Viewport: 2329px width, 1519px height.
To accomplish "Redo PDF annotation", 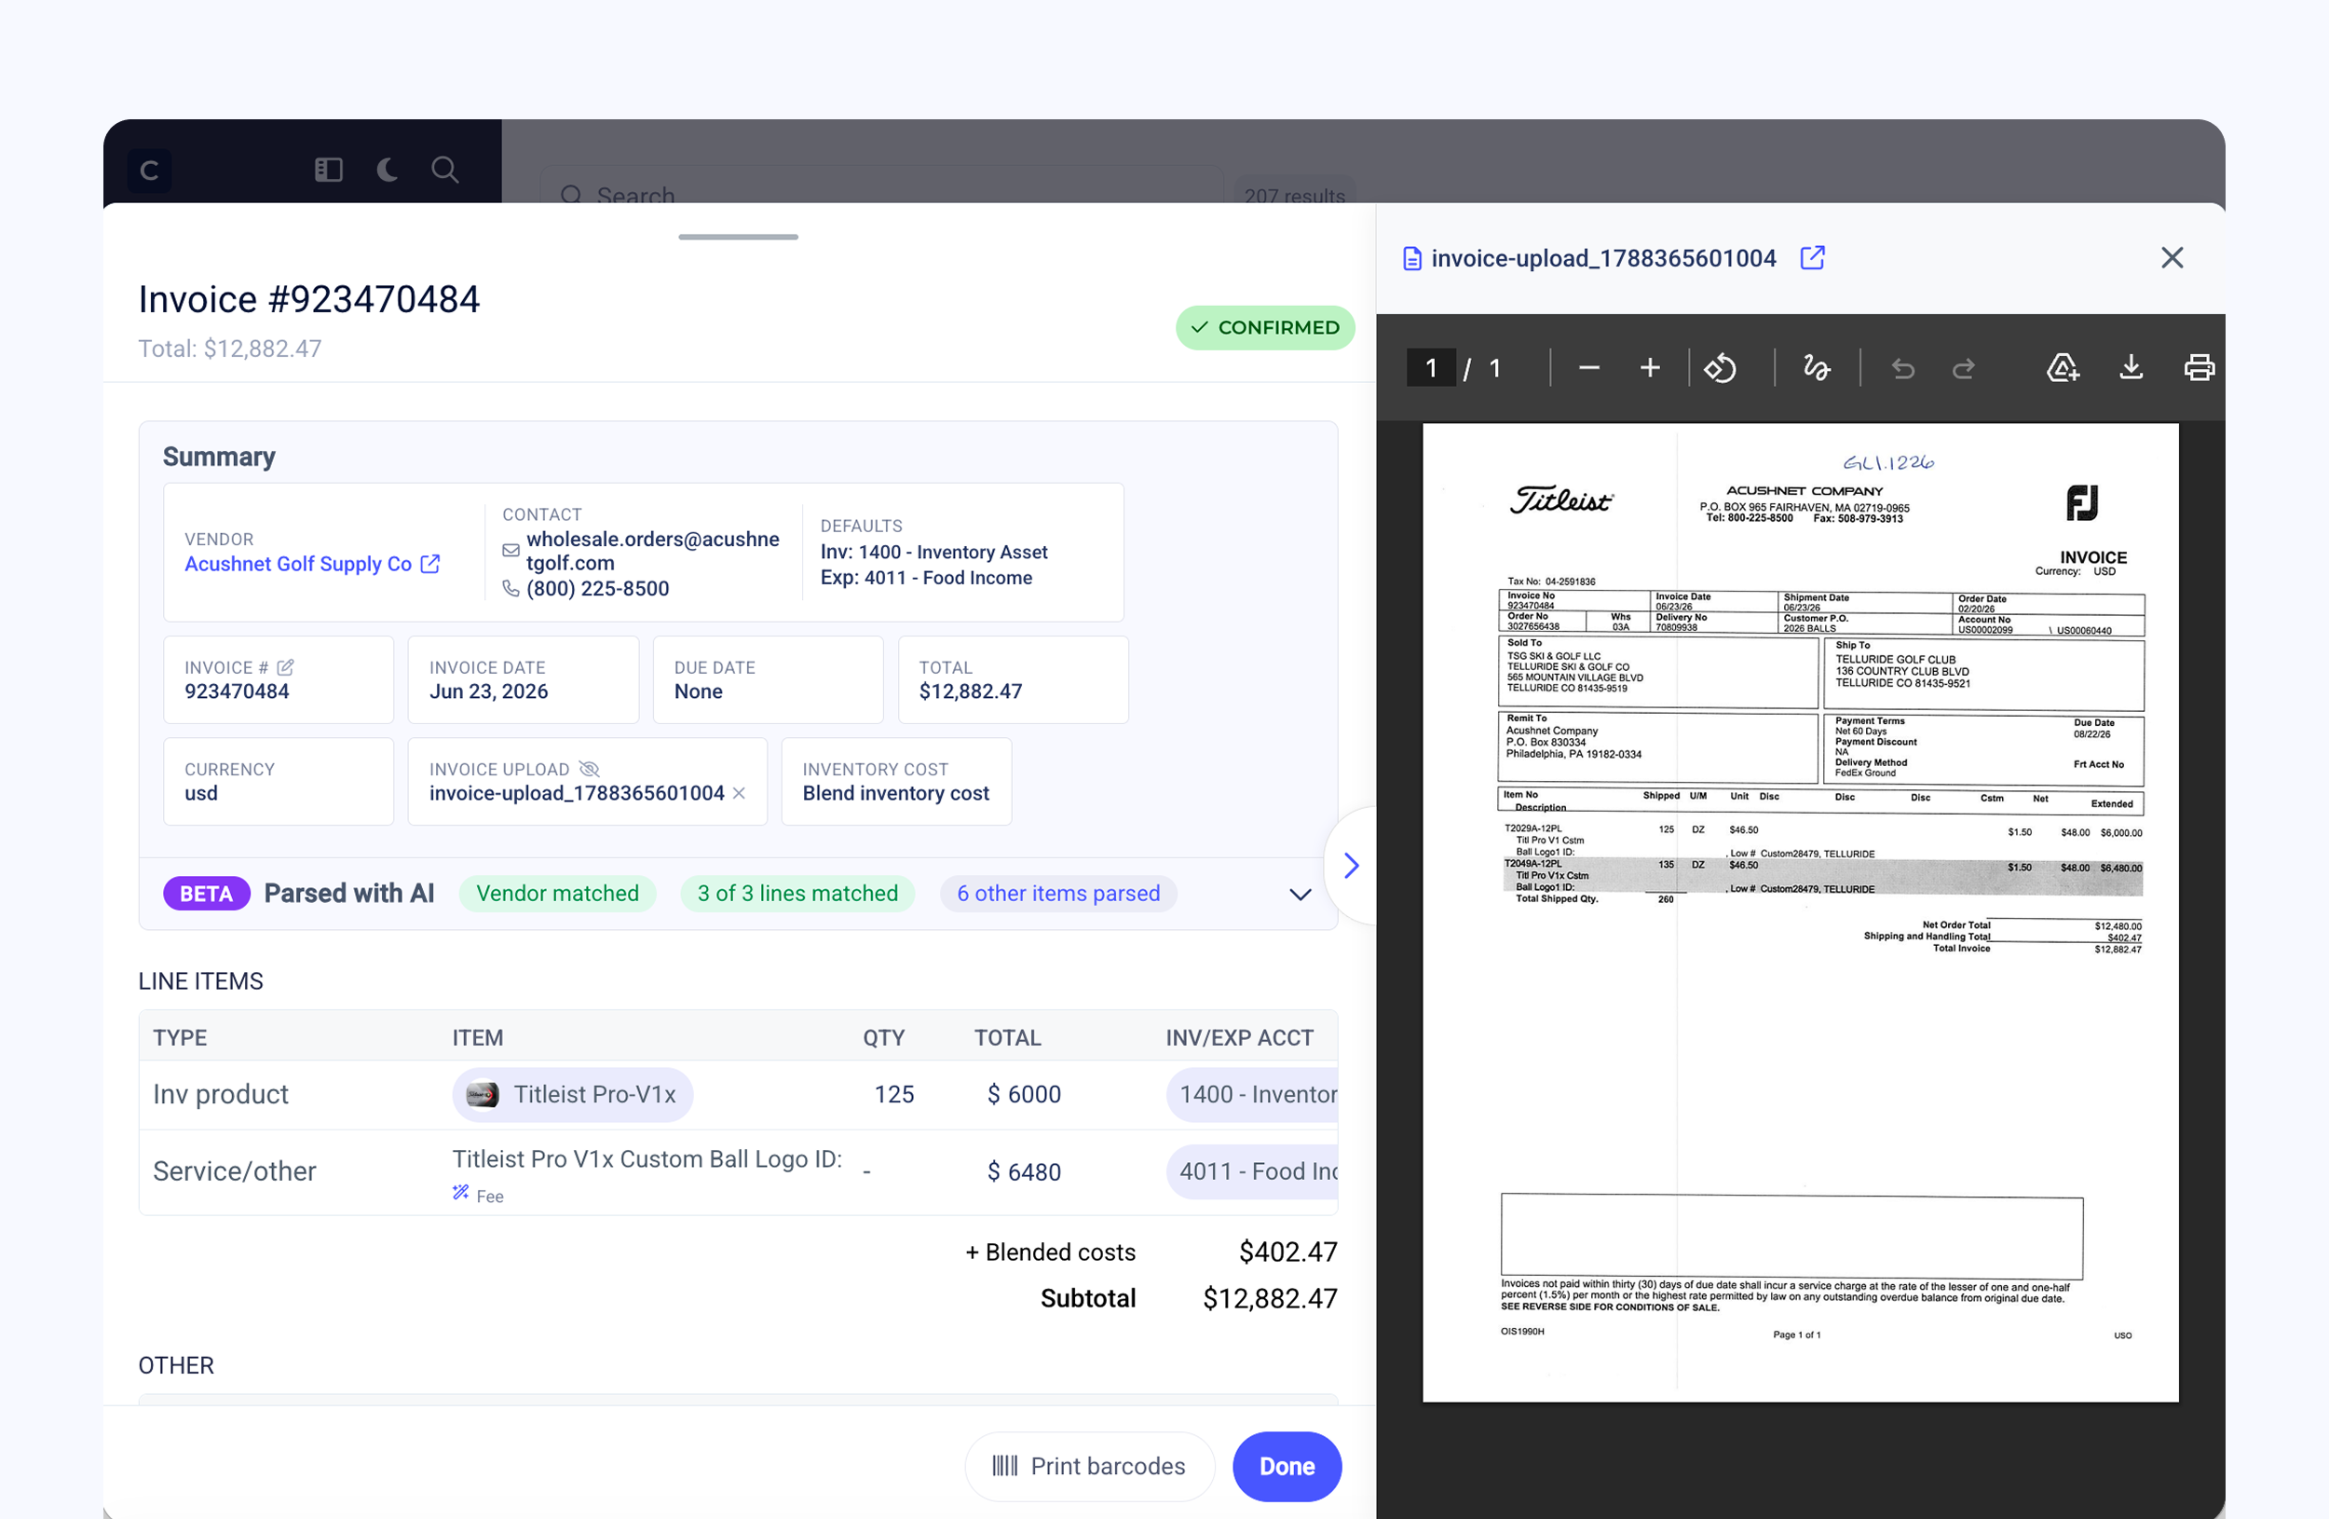I will (1963, 368).
